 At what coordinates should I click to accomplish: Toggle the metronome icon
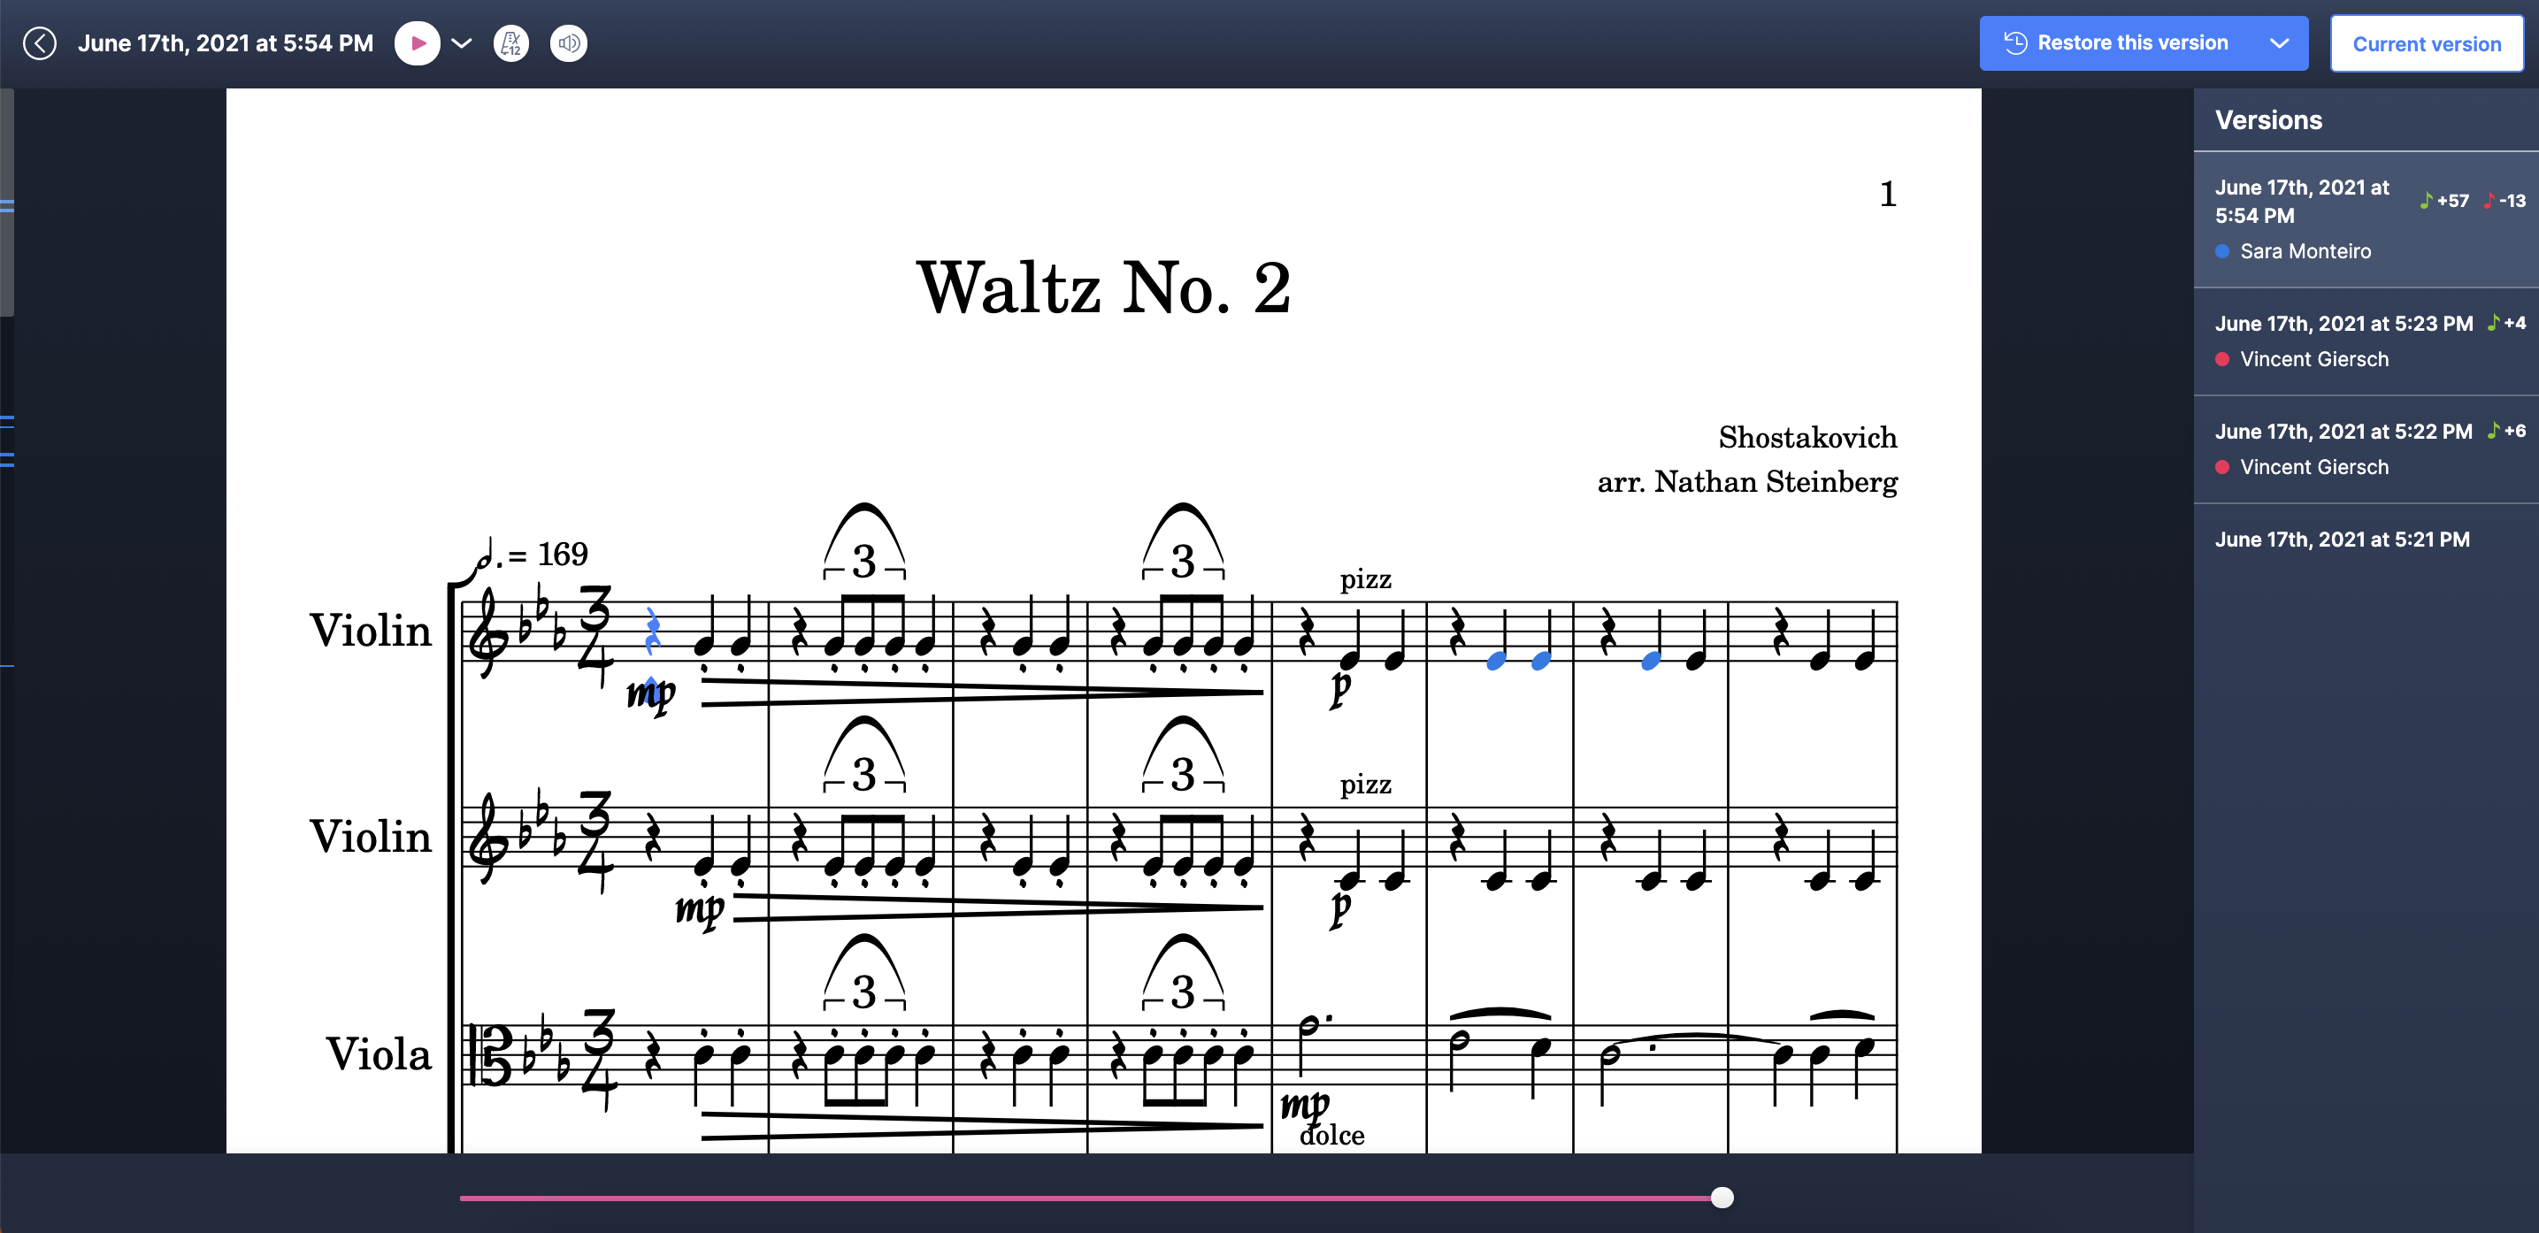pos(510,43)
